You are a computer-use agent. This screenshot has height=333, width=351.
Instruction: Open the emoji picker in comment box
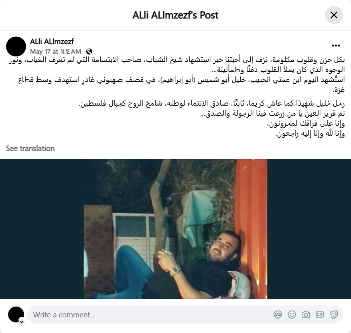(292, 315)
